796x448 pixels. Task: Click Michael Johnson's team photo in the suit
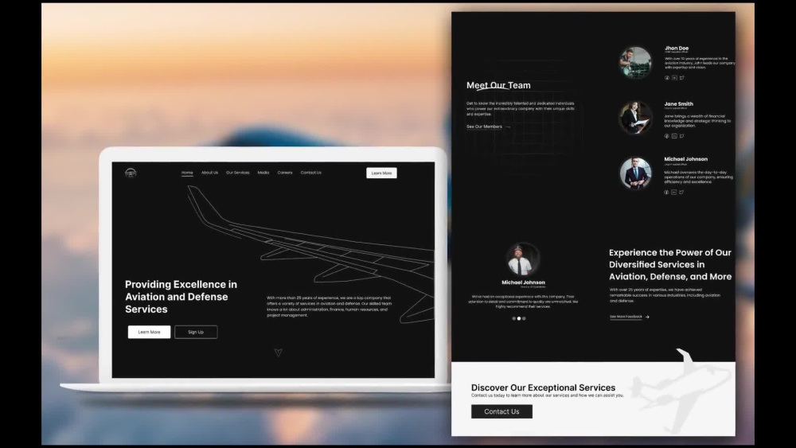pyautogui.click(x=635, y=173)
